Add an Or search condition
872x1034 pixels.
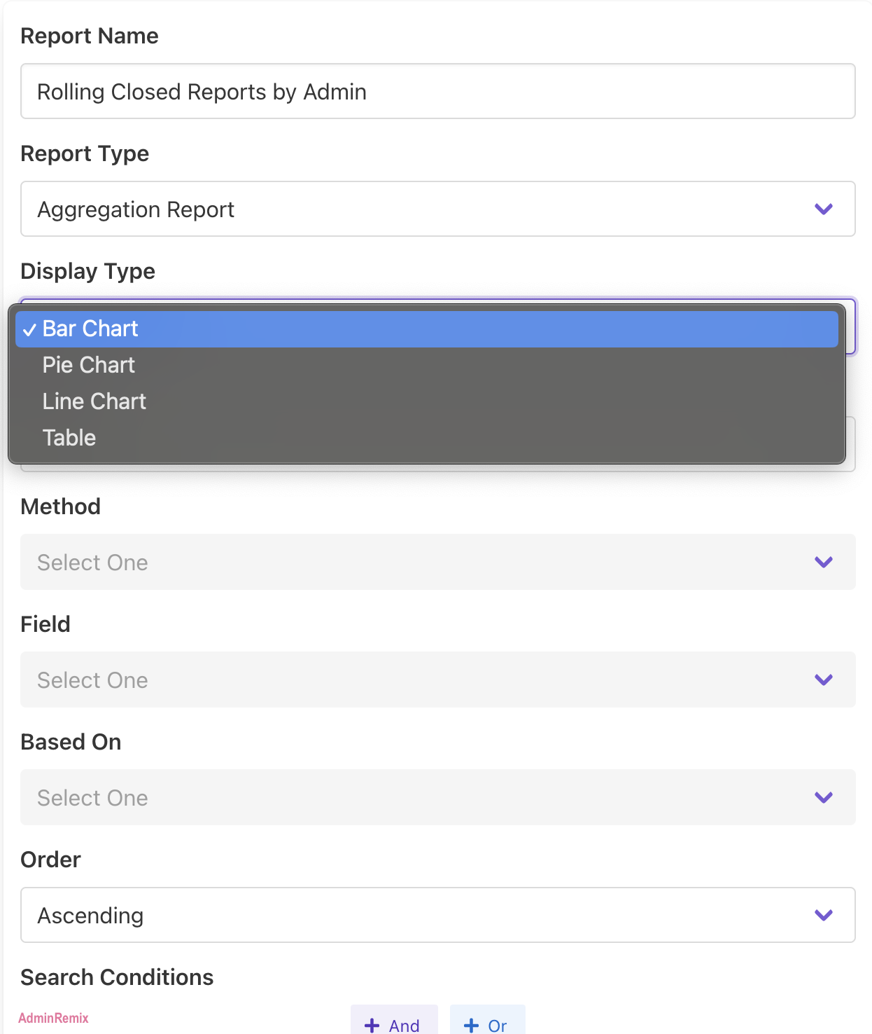(x=487, y=1024)
